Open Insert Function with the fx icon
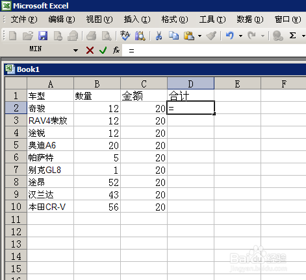Image resolution: width=306 pixels, height=280 pixels. (x=116, y=50)
